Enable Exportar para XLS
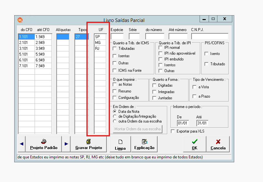Image resolution: width=263 pixels, height=182 pixels. pyautogui.click(x=173, y=131)
